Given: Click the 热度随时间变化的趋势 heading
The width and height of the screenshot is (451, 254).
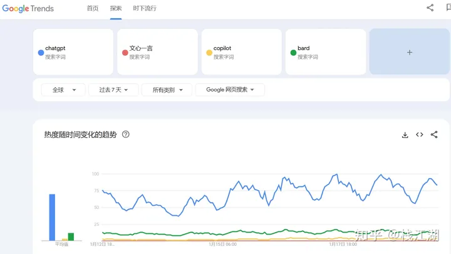Looking at the screenshot, I should coord(80,134).
